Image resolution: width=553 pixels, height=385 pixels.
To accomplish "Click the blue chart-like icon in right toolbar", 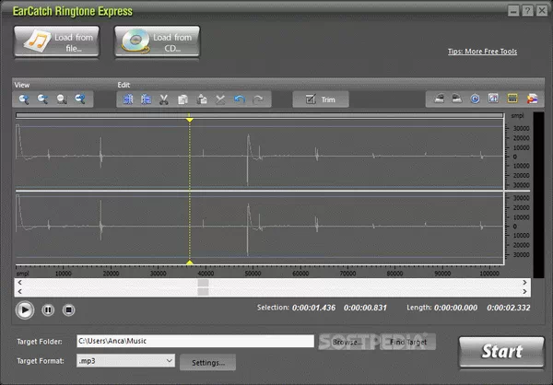I will (493, 99).
